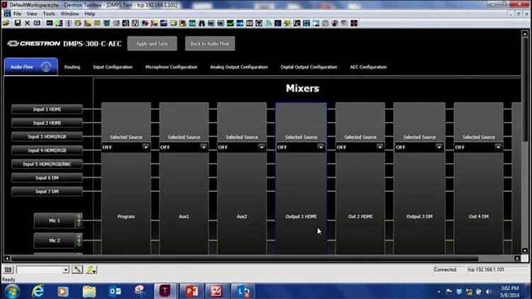The height and width of the screenshot is (299, 532).
Task: Click the red and black grid icon
Action: tap(354, 23)
